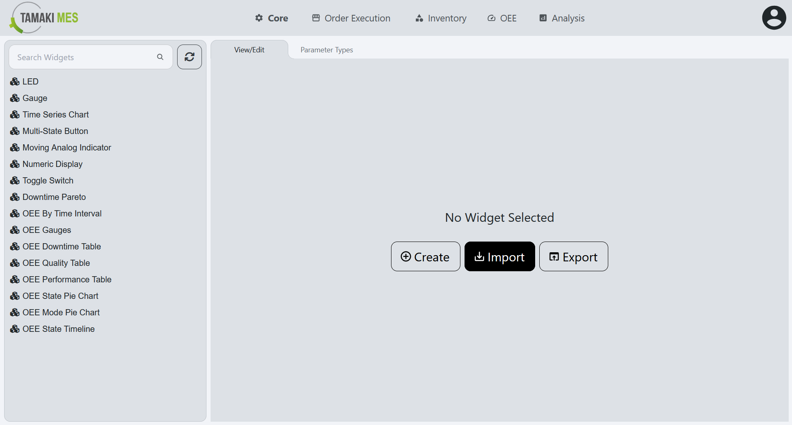792x425 pixels.
Task: Click the gear icon beside Core menu
Action: point(258,18)
